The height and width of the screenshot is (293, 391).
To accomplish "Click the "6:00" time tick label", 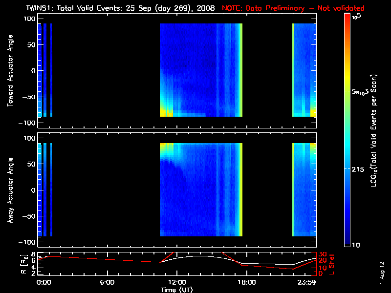I will [x=107, y=282].
